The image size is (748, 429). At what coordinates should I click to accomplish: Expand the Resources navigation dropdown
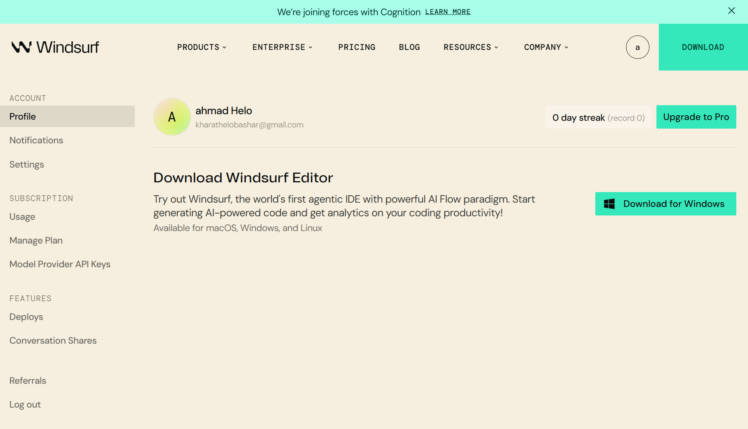471,47
